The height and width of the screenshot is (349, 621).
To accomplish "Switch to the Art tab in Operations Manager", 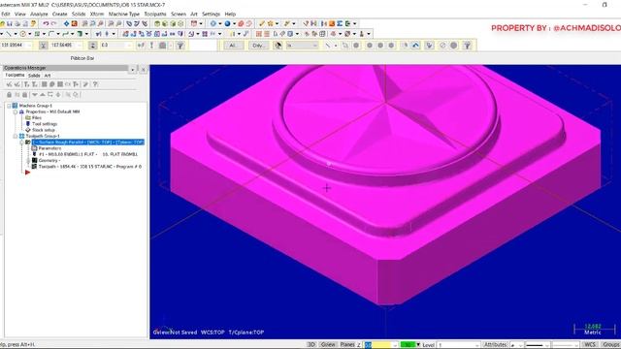I will click(48, 76).
